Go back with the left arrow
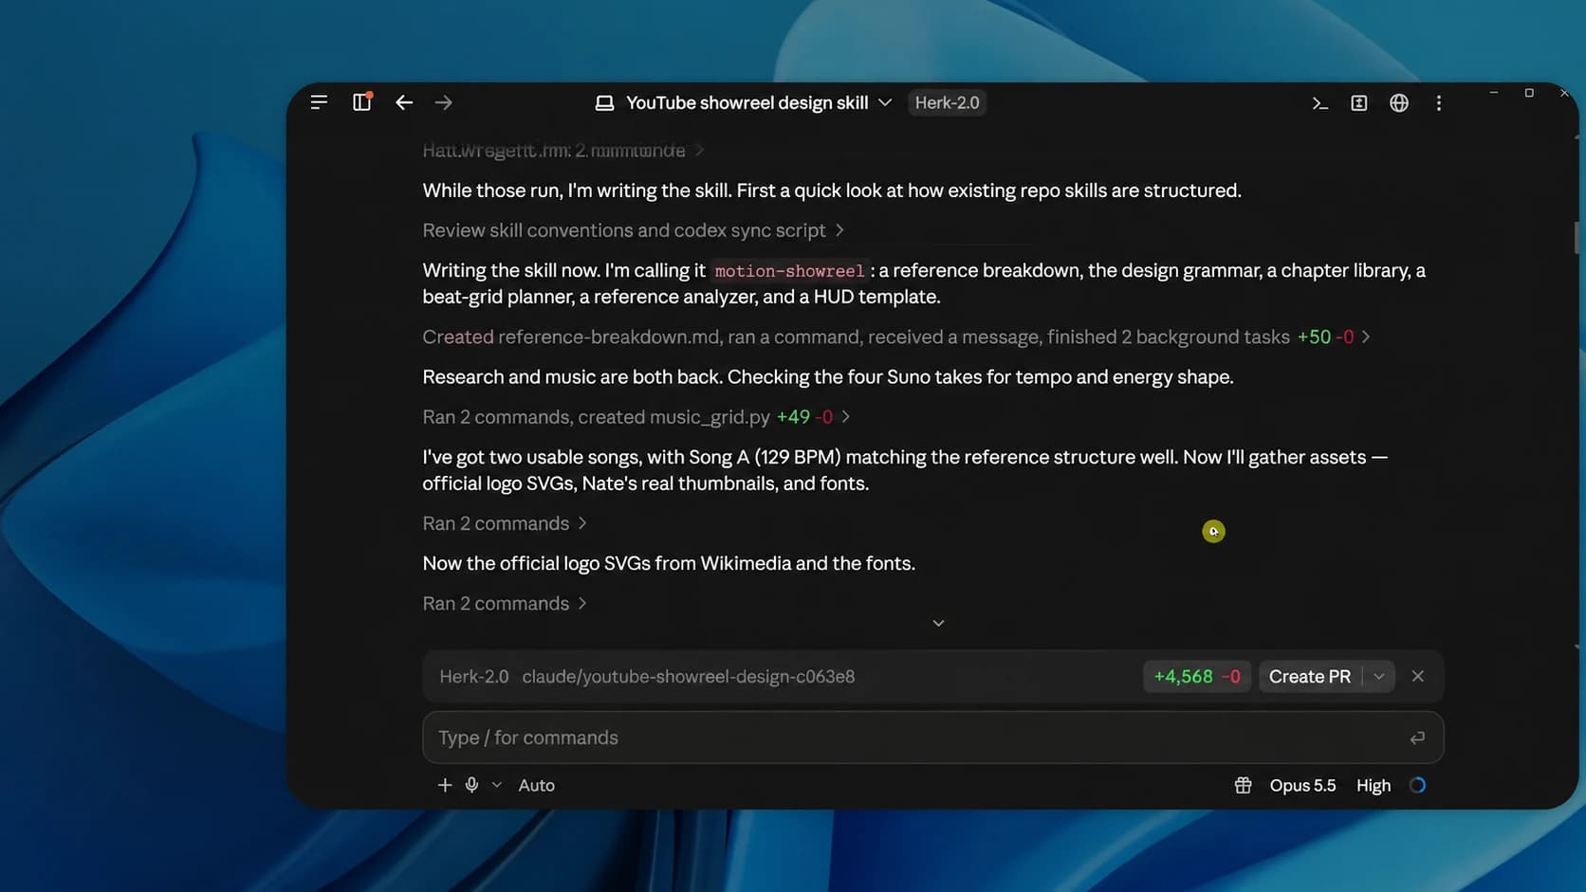This screenshot has width=1586, height=892. click(404, 102)
